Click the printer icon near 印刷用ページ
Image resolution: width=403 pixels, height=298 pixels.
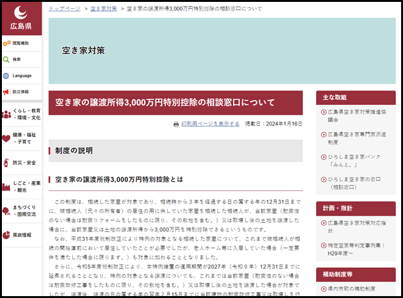coord(176,124)
